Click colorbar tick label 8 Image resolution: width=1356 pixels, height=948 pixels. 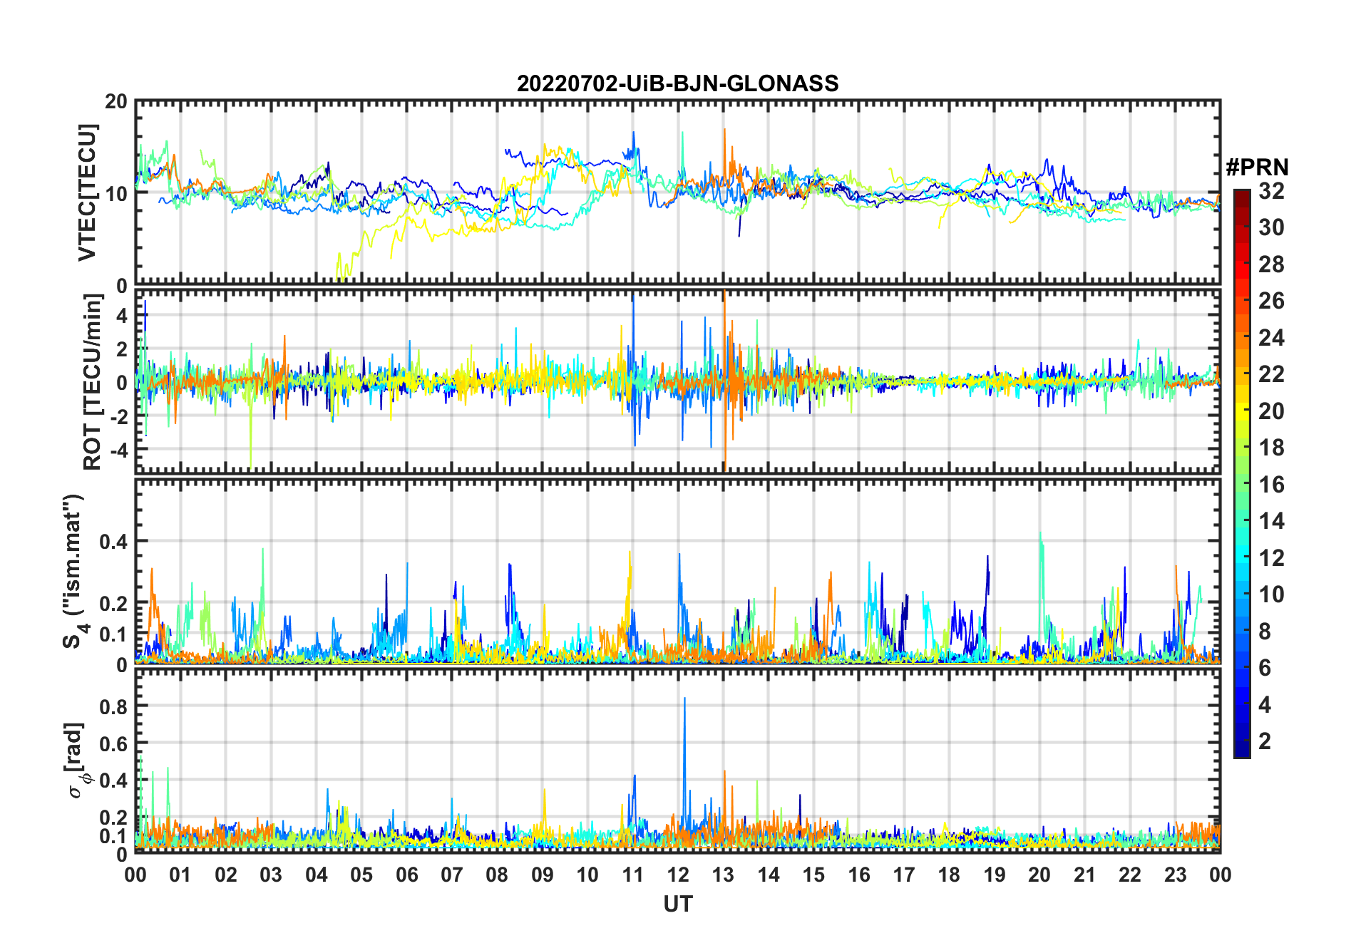point(1265,631)
